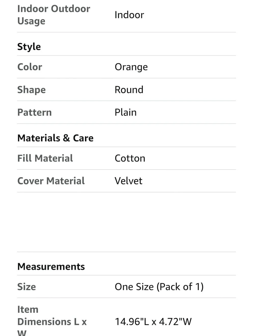Select the Measurements section heading

51,266
